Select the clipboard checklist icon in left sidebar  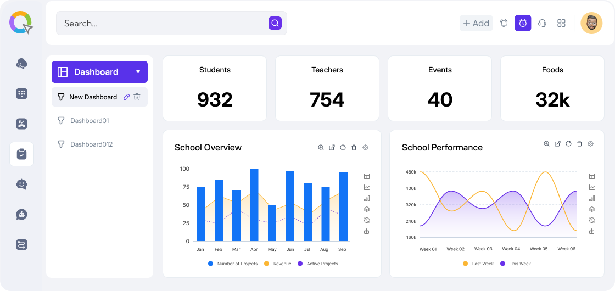click(21, 154)
